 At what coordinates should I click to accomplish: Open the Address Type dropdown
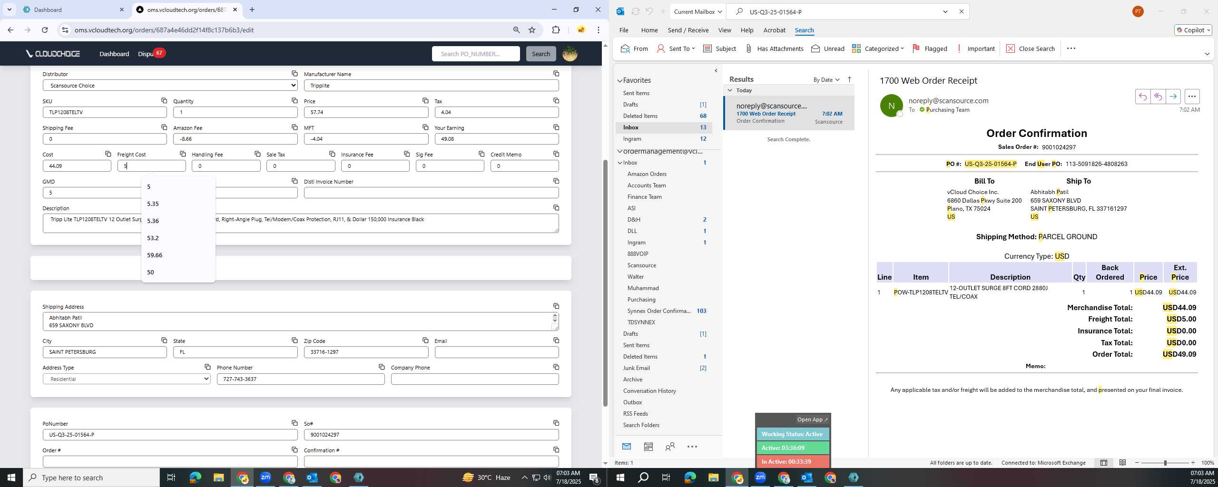pyautogui.click(x=126, y=379)
